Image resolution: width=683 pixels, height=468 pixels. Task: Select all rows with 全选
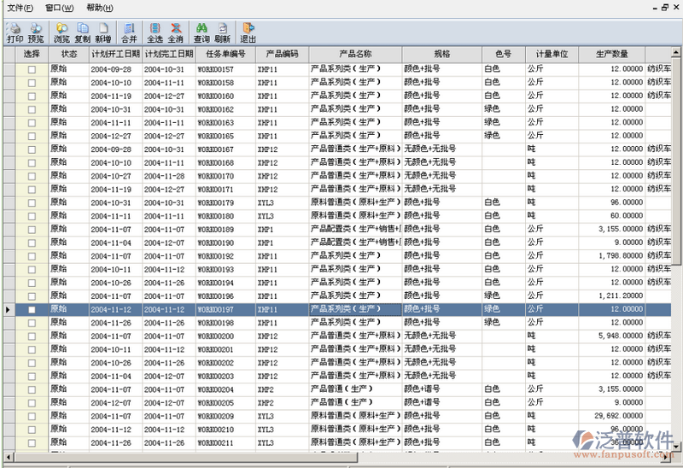click(x=155, y=32)
